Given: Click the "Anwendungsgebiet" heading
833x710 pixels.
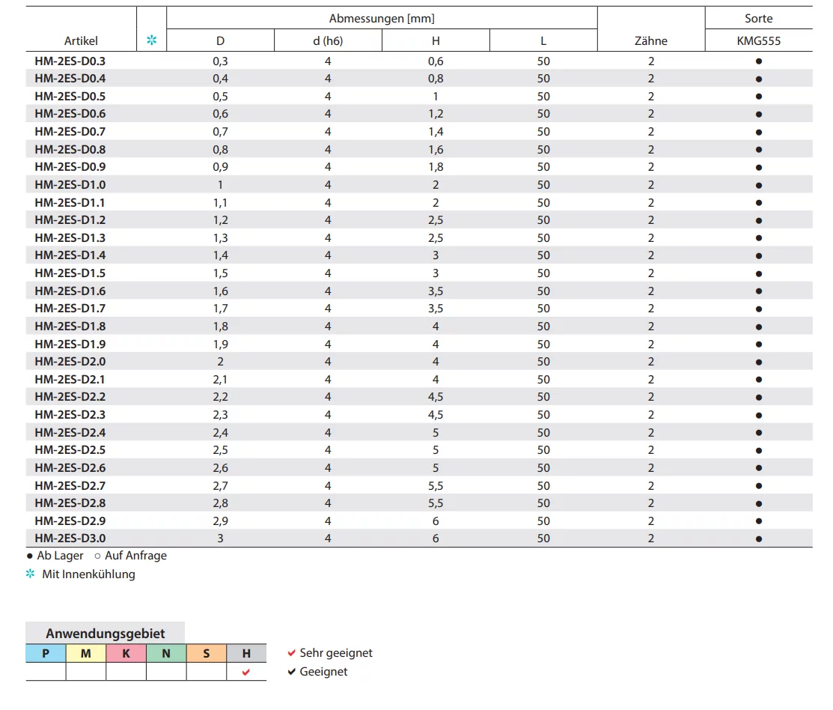Looking at the screenshot, I should pos(105,633).
